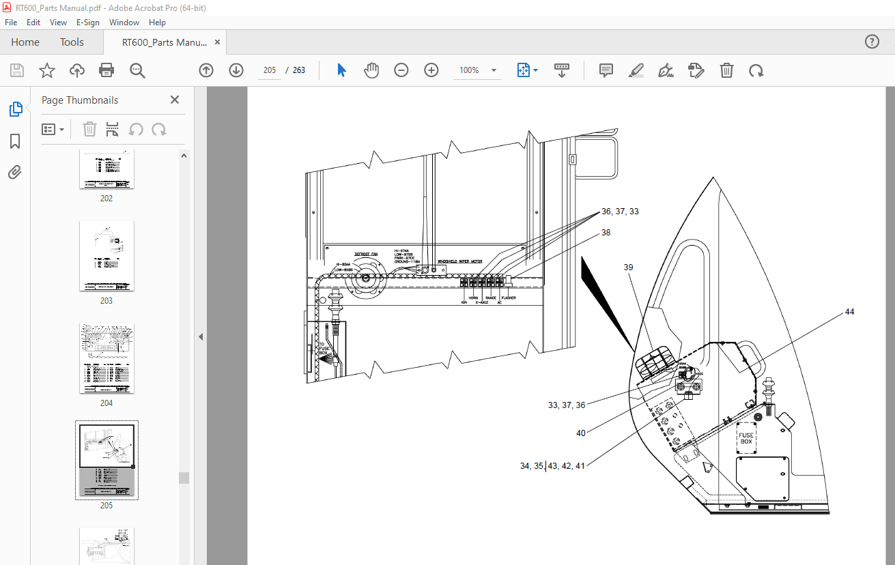Click the fit page icon
Viewport: 895px width, 565px height.
pyautogui.click(x=524, y=70)
